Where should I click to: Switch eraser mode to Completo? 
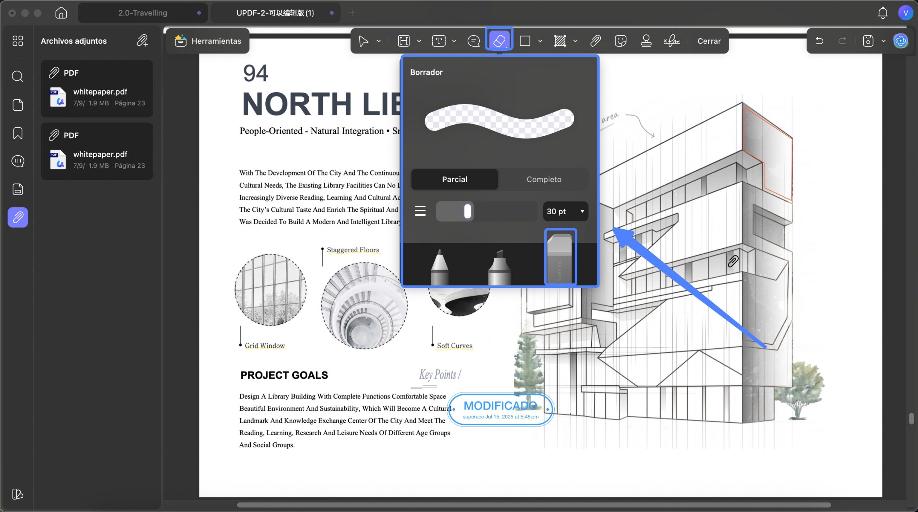(x=544, y=179)
